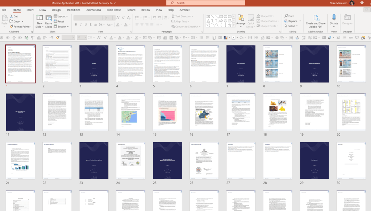Expand the shapes gallery More arrow

point(234,25)
